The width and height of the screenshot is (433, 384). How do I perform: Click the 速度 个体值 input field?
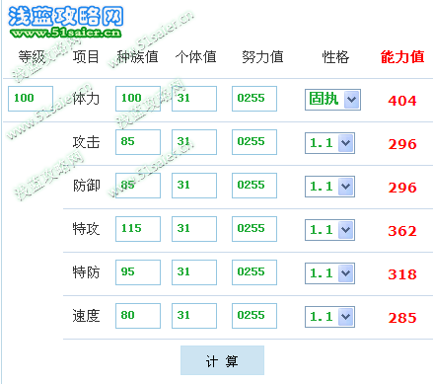pos(194,316)
